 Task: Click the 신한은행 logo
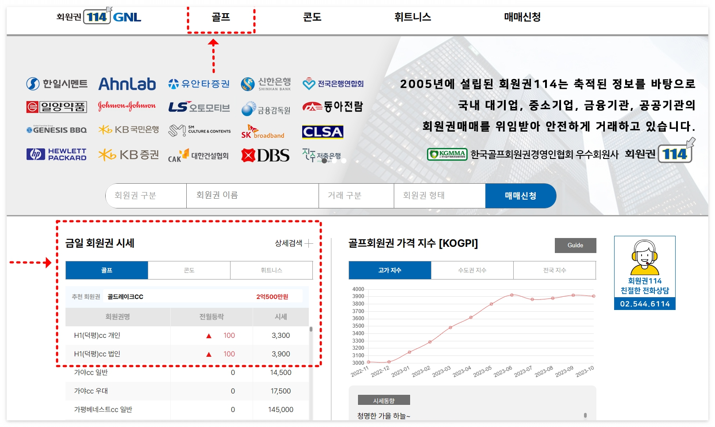pyautogui.click(x=266, y=83)
